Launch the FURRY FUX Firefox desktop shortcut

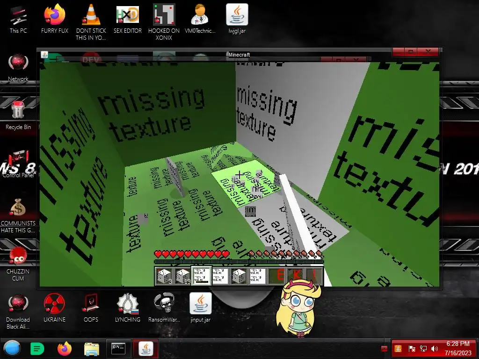click(54, 19)
